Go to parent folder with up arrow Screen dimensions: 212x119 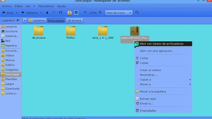coord(47,13)
